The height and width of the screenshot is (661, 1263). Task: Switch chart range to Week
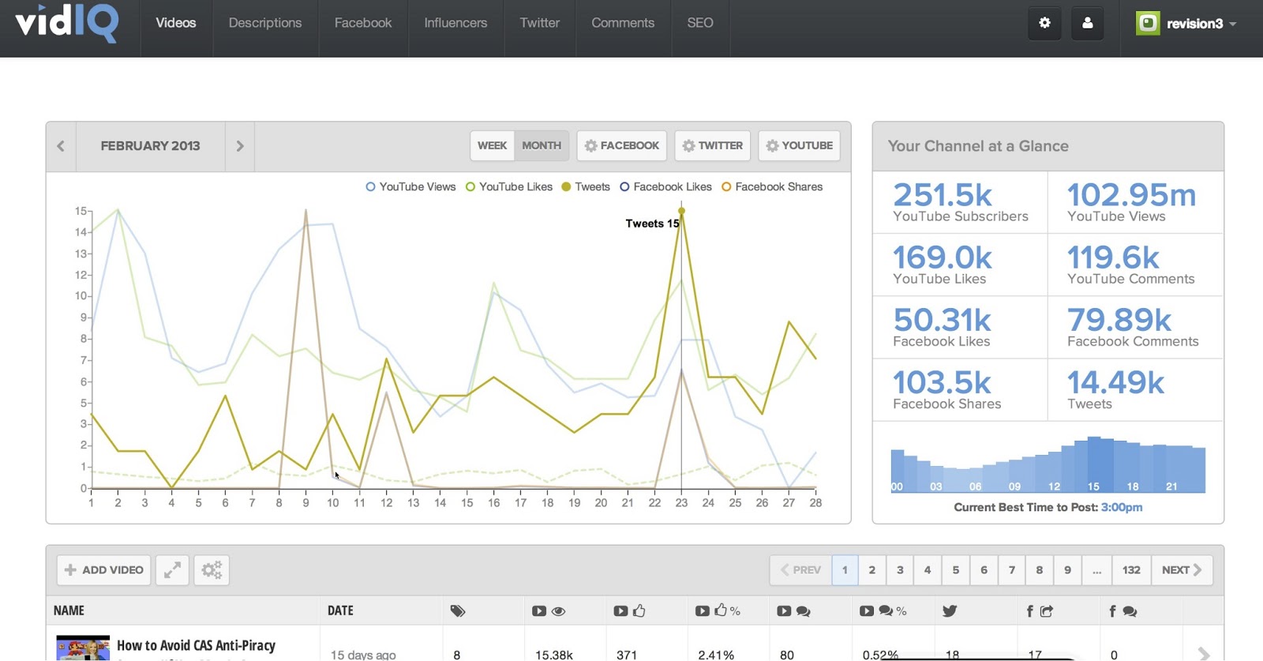pyautogui.click(x=492, y=145)
